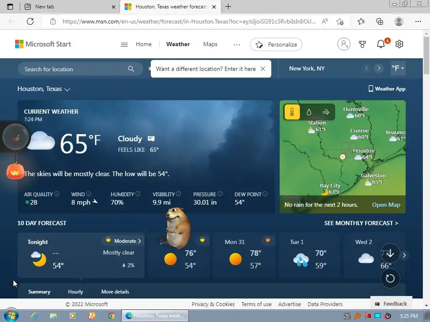Click the page vertical scrollbar thumb
Screen dimensions: 430x322
tap(426, 55)
